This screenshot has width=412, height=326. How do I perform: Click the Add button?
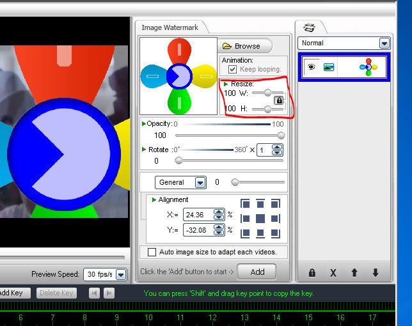pos(257,272)
